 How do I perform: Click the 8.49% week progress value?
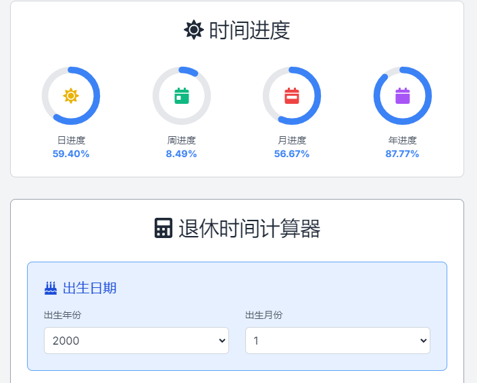click(x=181, y=154)
